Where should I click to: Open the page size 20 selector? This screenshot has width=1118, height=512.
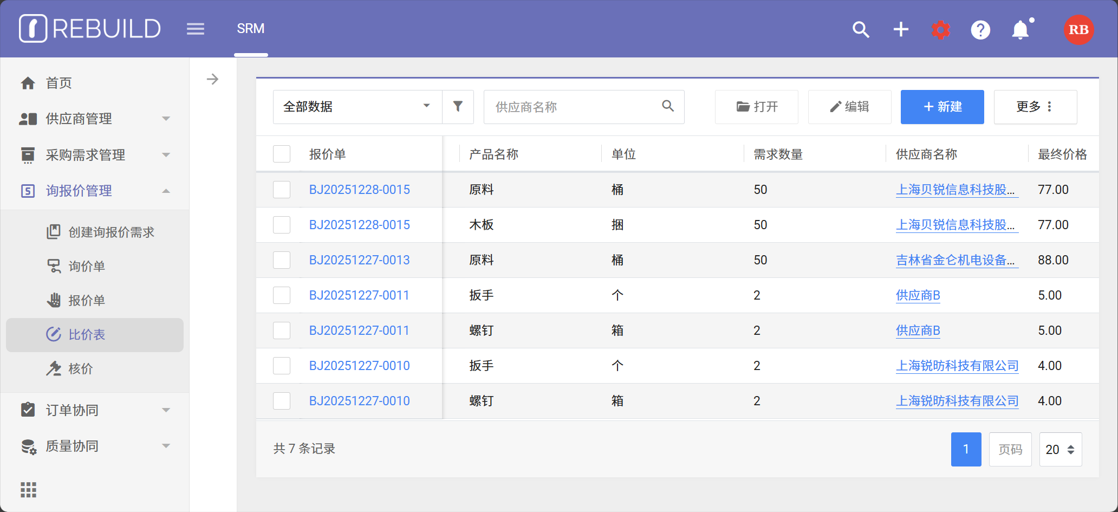(x=1060, y=449)
